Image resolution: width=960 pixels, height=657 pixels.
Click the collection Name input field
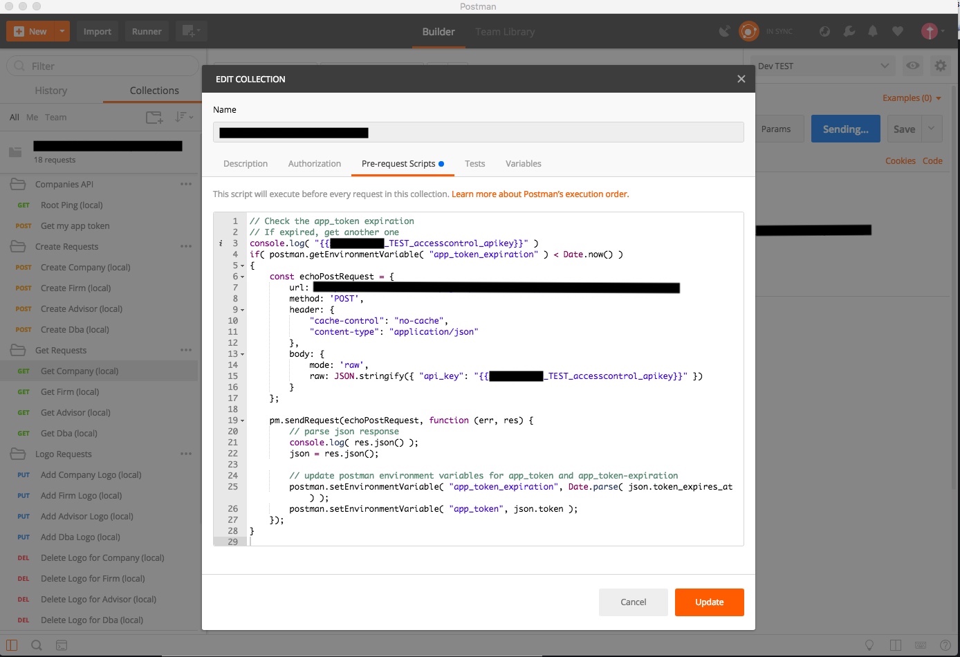(479, 132)
